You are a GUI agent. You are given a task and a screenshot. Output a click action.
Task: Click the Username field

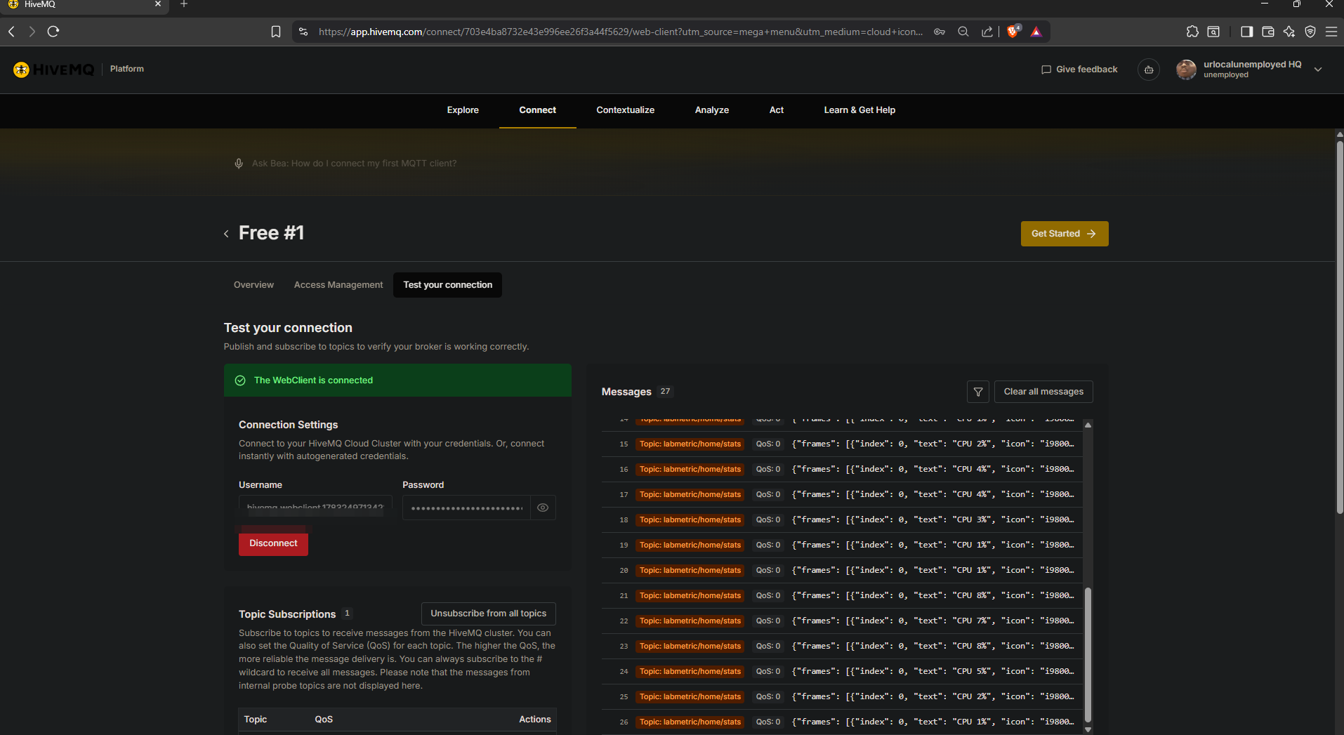(315, 508)
